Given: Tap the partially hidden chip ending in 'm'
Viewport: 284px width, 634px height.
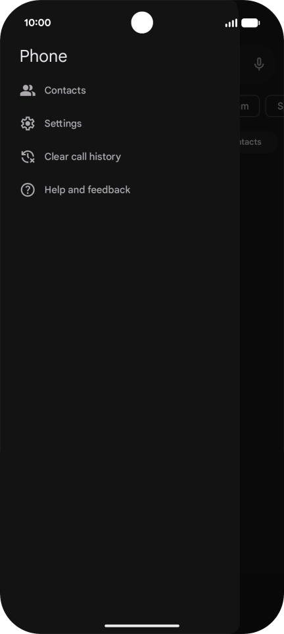Looking at the screenshot, I should tap(249, 106).
